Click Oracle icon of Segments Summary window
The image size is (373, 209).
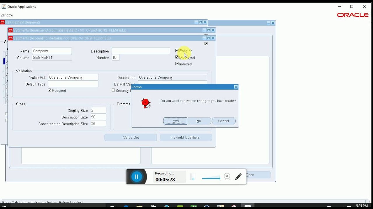10,30
